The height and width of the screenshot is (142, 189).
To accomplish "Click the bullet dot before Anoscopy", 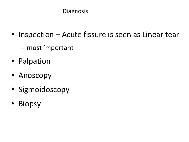I will [x=13, y=75].
